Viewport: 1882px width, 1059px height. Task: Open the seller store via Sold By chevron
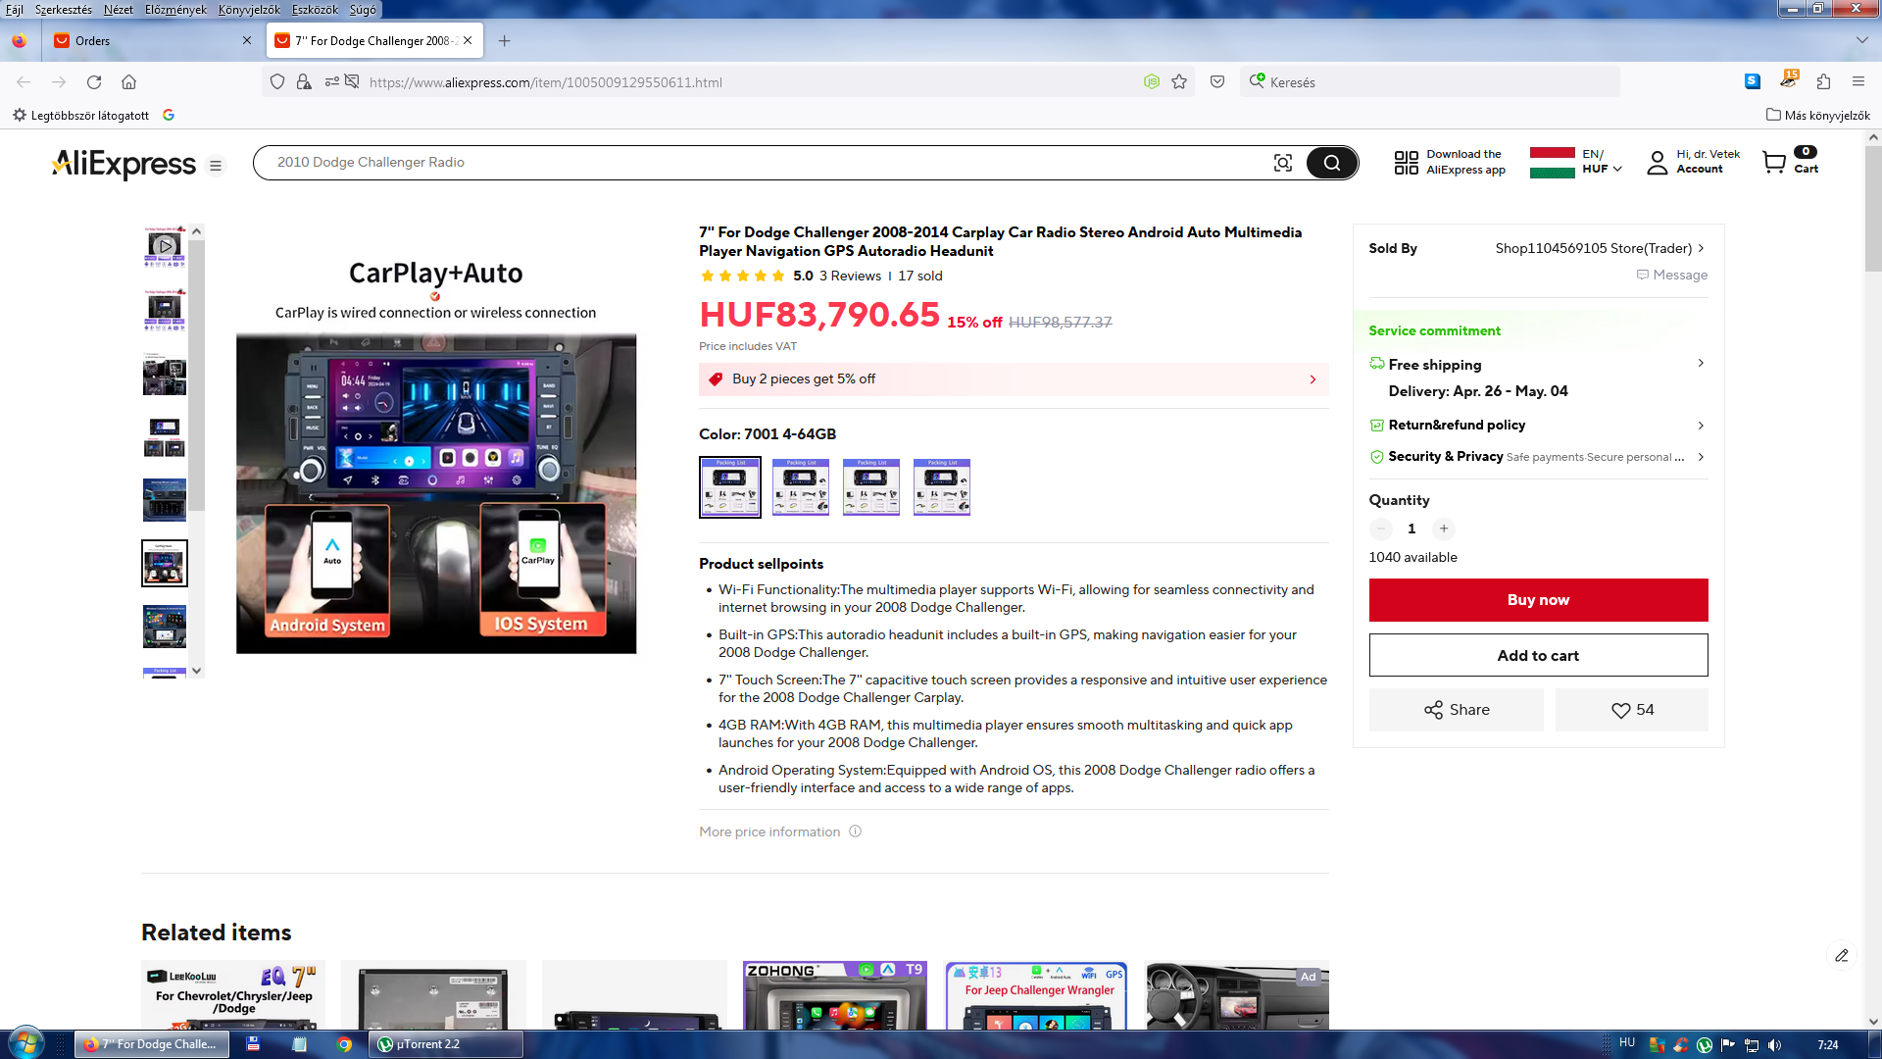click(x=1701, y=249)
